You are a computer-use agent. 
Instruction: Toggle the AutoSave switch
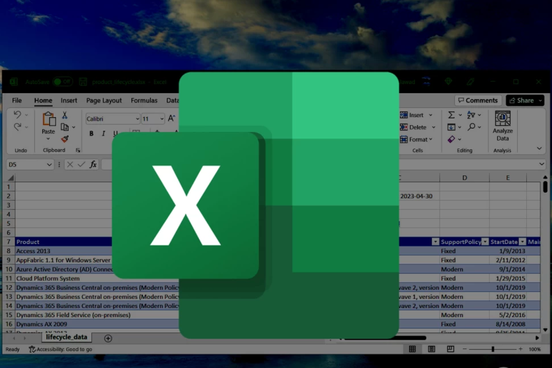[63, 82]
